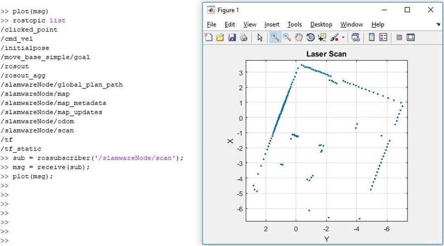Enable the Rotate 3D tool
444x246 pixels.
point(310,37)
